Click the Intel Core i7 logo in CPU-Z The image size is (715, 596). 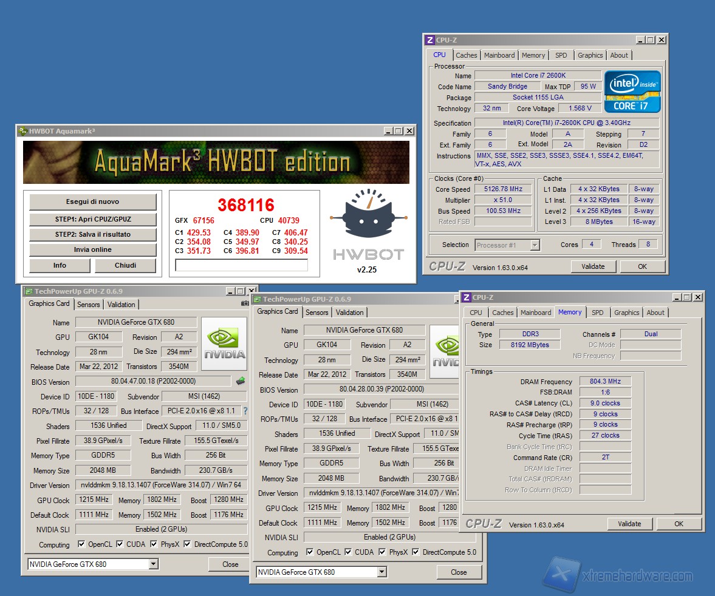pos(632,92)
